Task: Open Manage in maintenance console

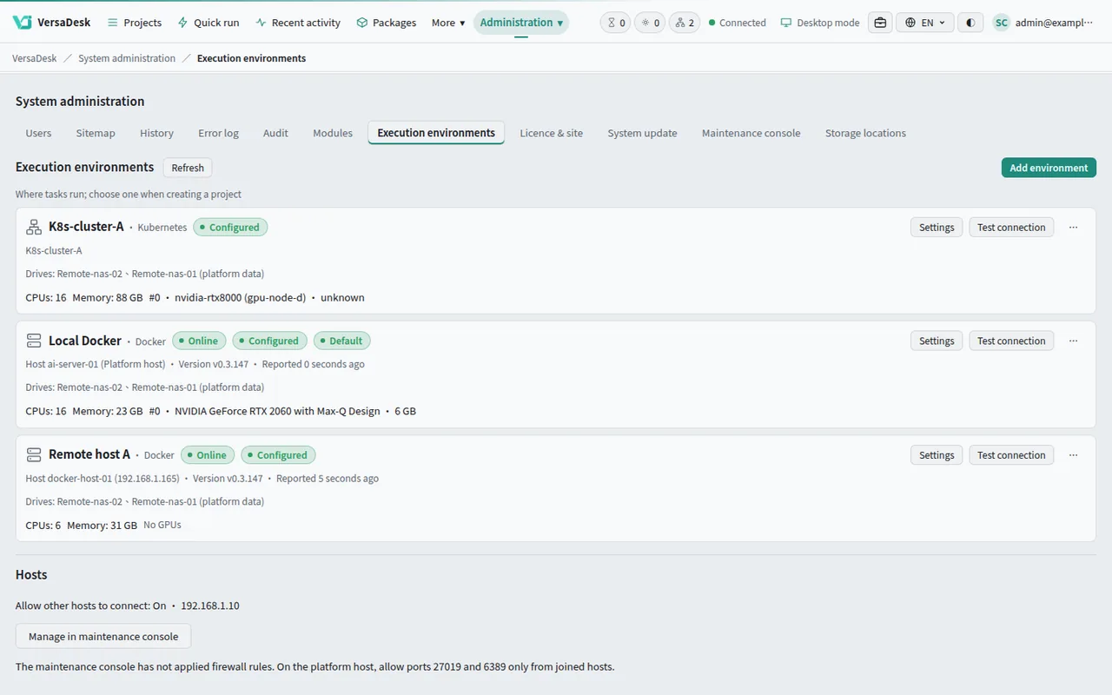Action: tap(103, 636)
